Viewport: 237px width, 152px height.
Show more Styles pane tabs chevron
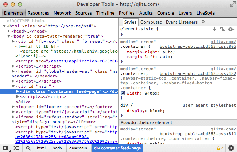coord(203,22)
